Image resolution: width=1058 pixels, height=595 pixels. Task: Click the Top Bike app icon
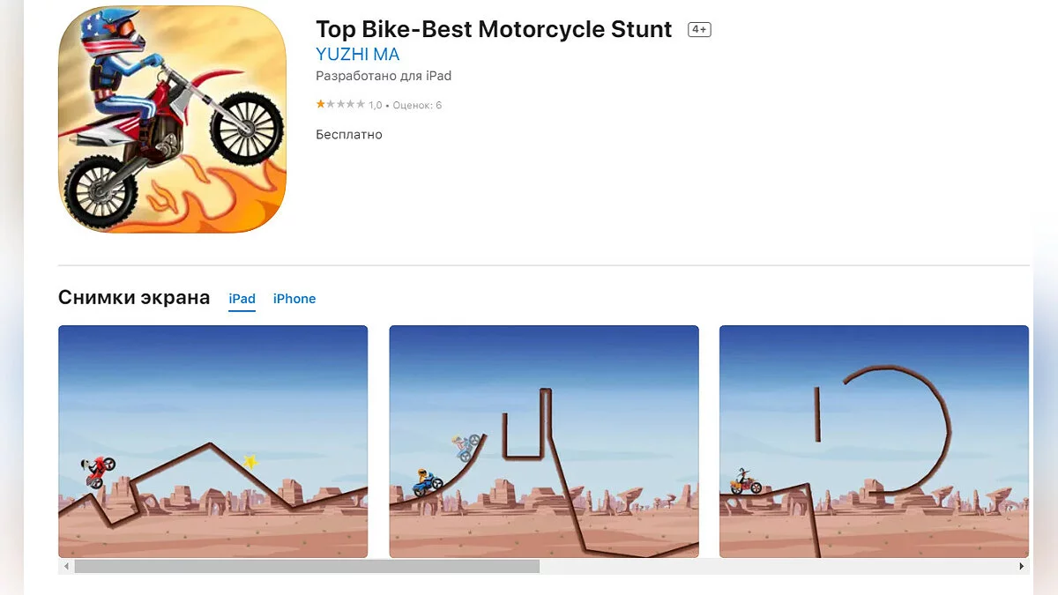pyautogui.click(x=173, y=119)
